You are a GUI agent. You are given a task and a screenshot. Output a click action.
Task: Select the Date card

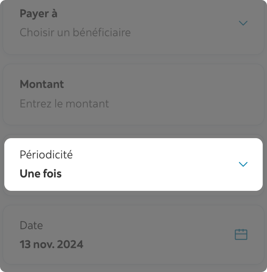pos(133,235)
